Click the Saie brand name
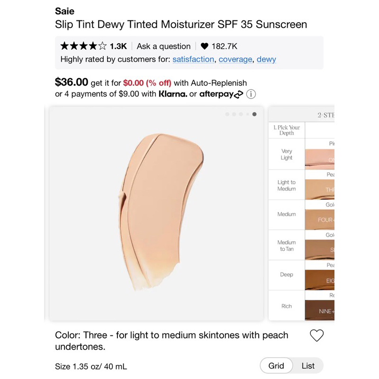Image resolution: width=379 pixels, height=379 pixels. coord(65,11)
